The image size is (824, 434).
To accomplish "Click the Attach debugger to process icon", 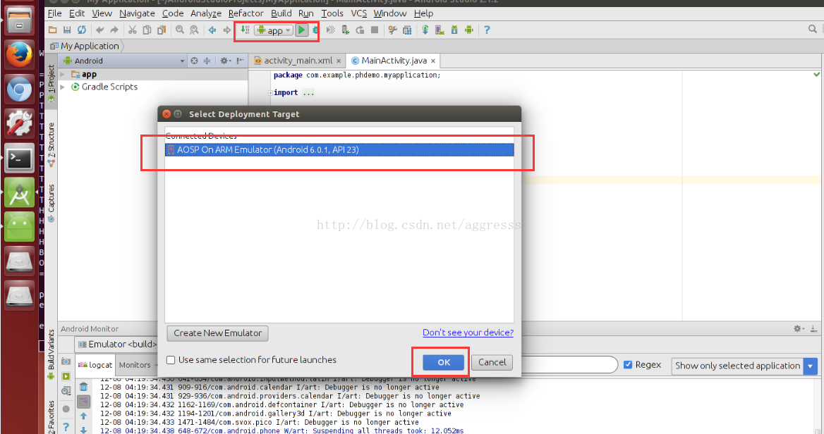I will [345, 30].
